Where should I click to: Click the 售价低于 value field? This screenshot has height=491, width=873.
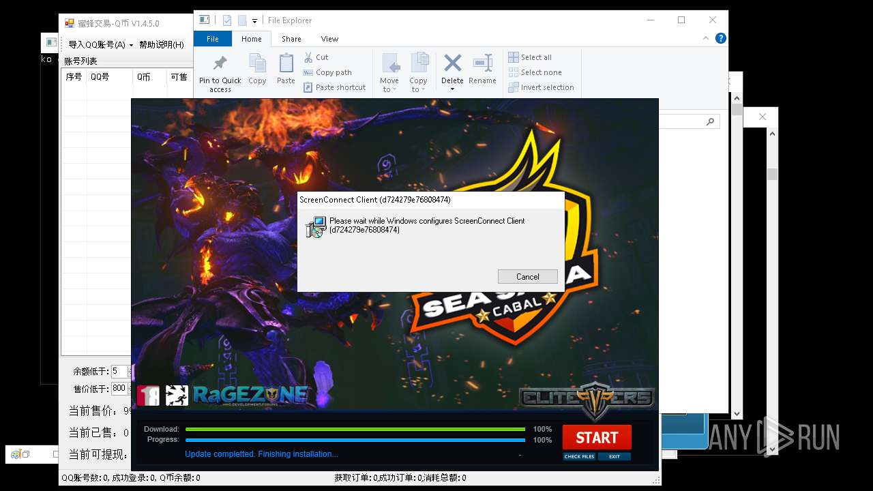point(119,389)
